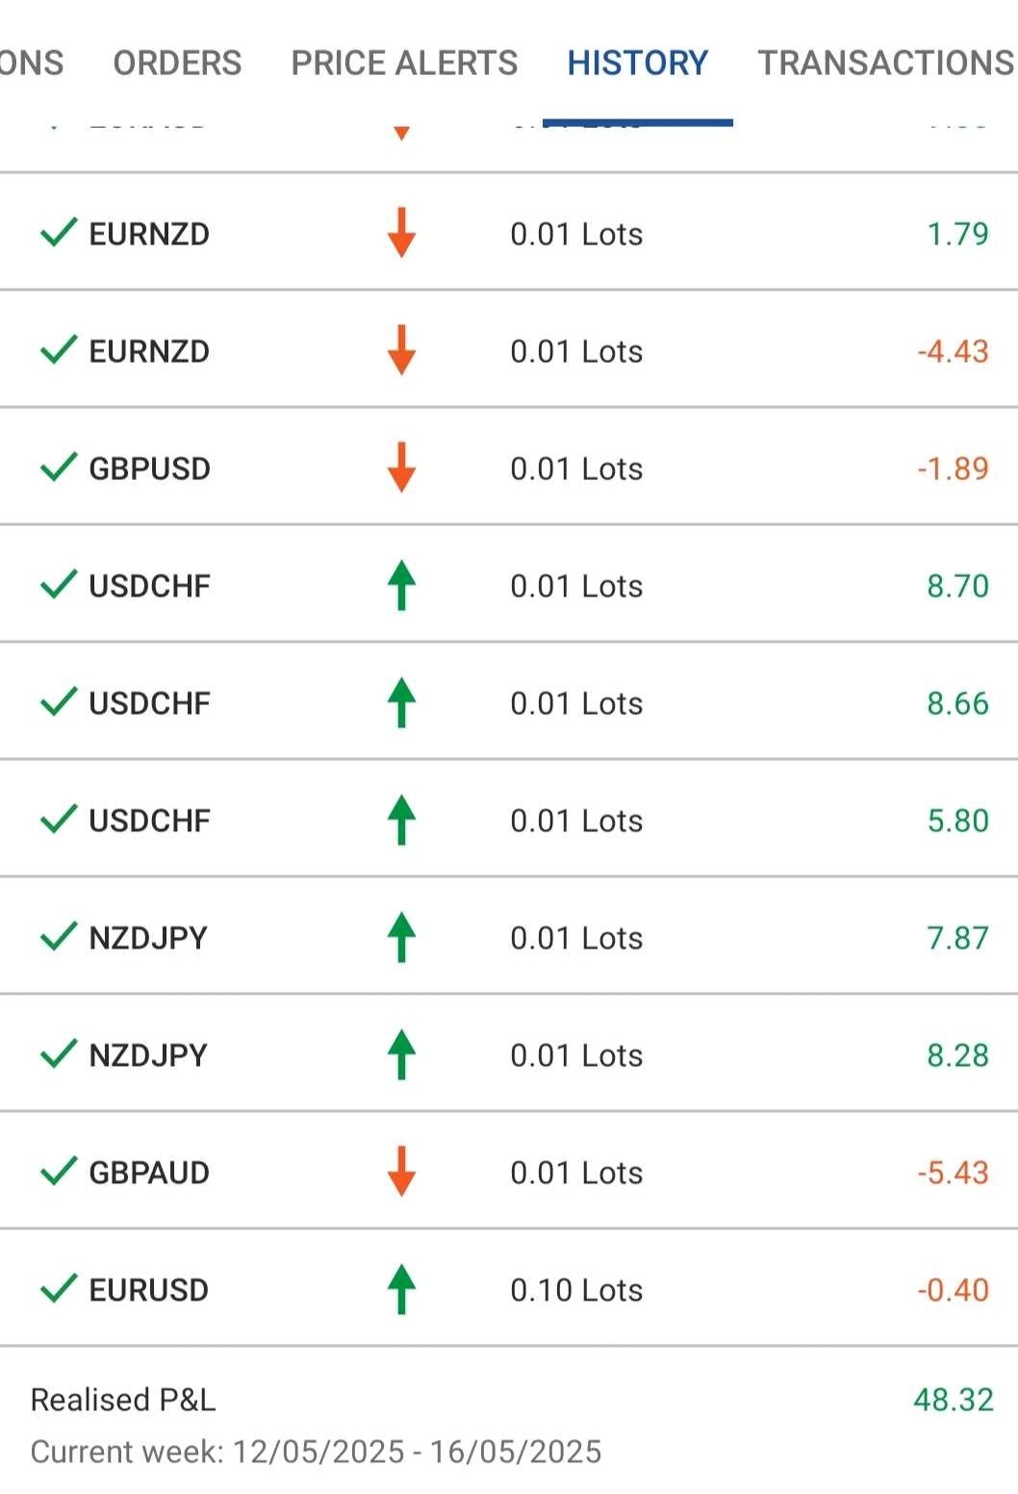1018x1494 pixels.
Task: Switch to the ORDERS tab
Action: click(177, 63)
